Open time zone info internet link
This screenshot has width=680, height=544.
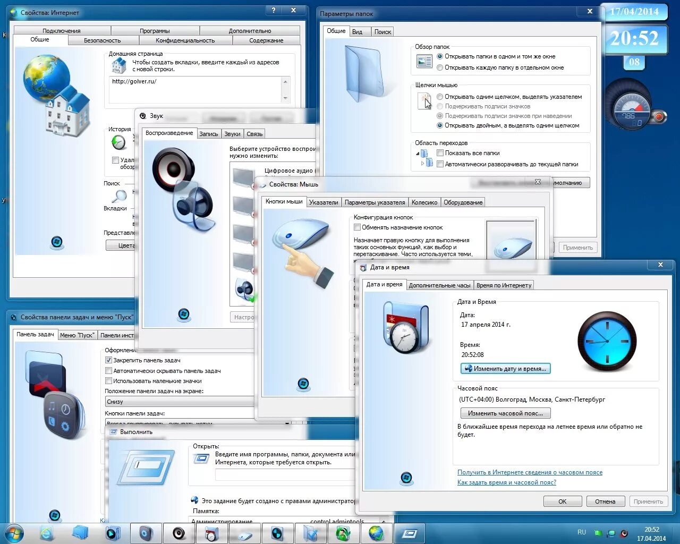[530, 472]
